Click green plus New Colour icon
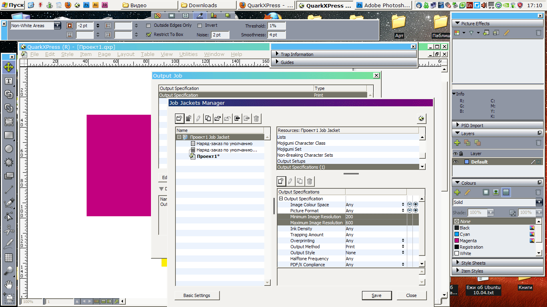547x307 pixels. 457,192
